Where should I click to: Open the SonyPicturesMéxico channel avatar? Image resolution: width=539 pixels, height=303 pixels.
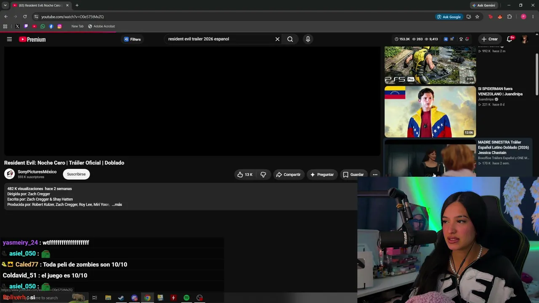coord(10,174)
